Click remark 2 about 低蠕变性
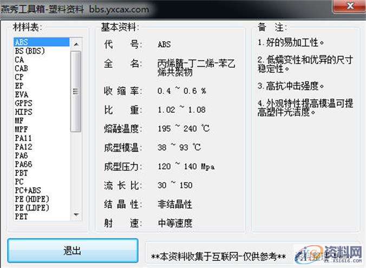The height and width of the screenshot is (268, 366). coord(305,65)
